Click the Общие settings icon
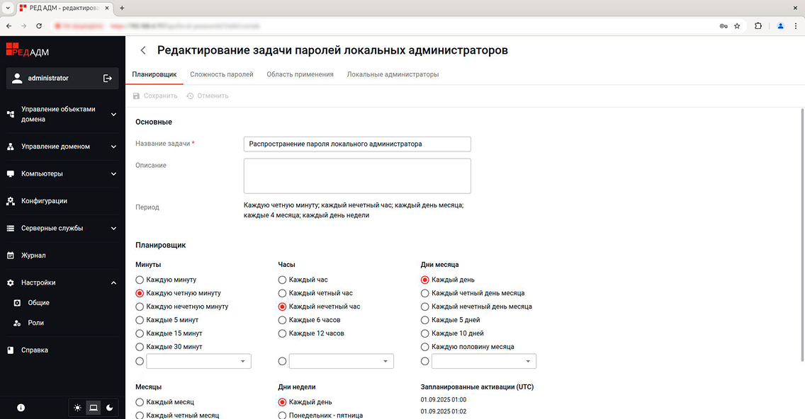The width and height of the screenshot is (805, 419). pos(17,303)
